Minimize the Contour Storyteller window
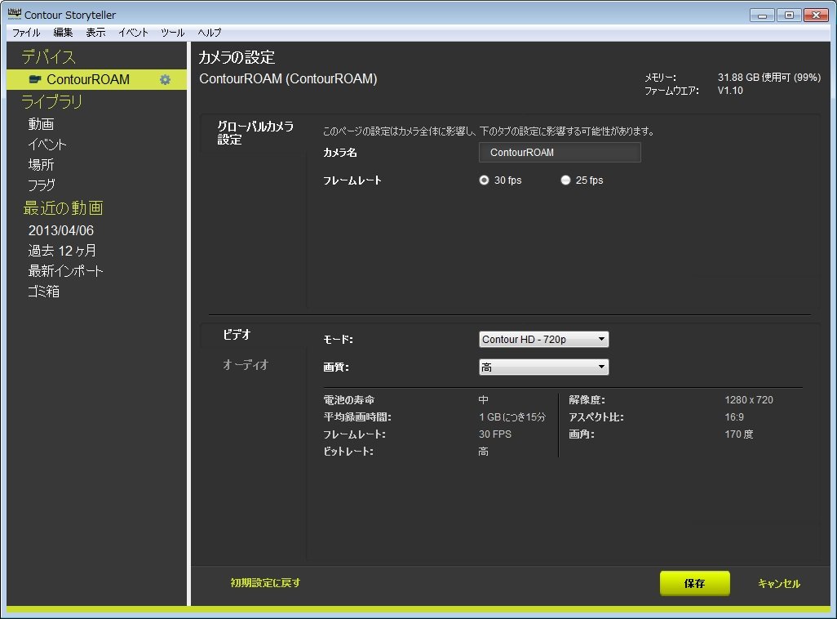The width and height of the screenshot is (837, 619). (762, 15)
